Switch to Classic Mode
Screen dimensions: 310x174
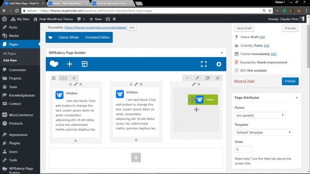pos(69,37)
